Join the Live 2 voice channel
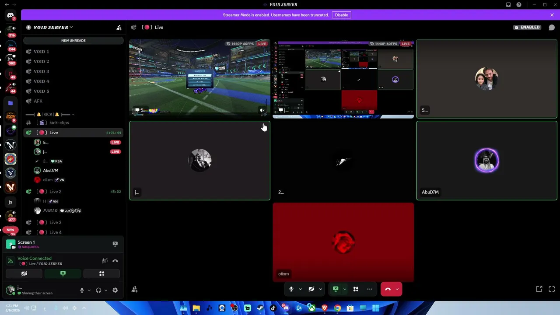560x315 pixels. pyautogui.click(x=73, y=192)
